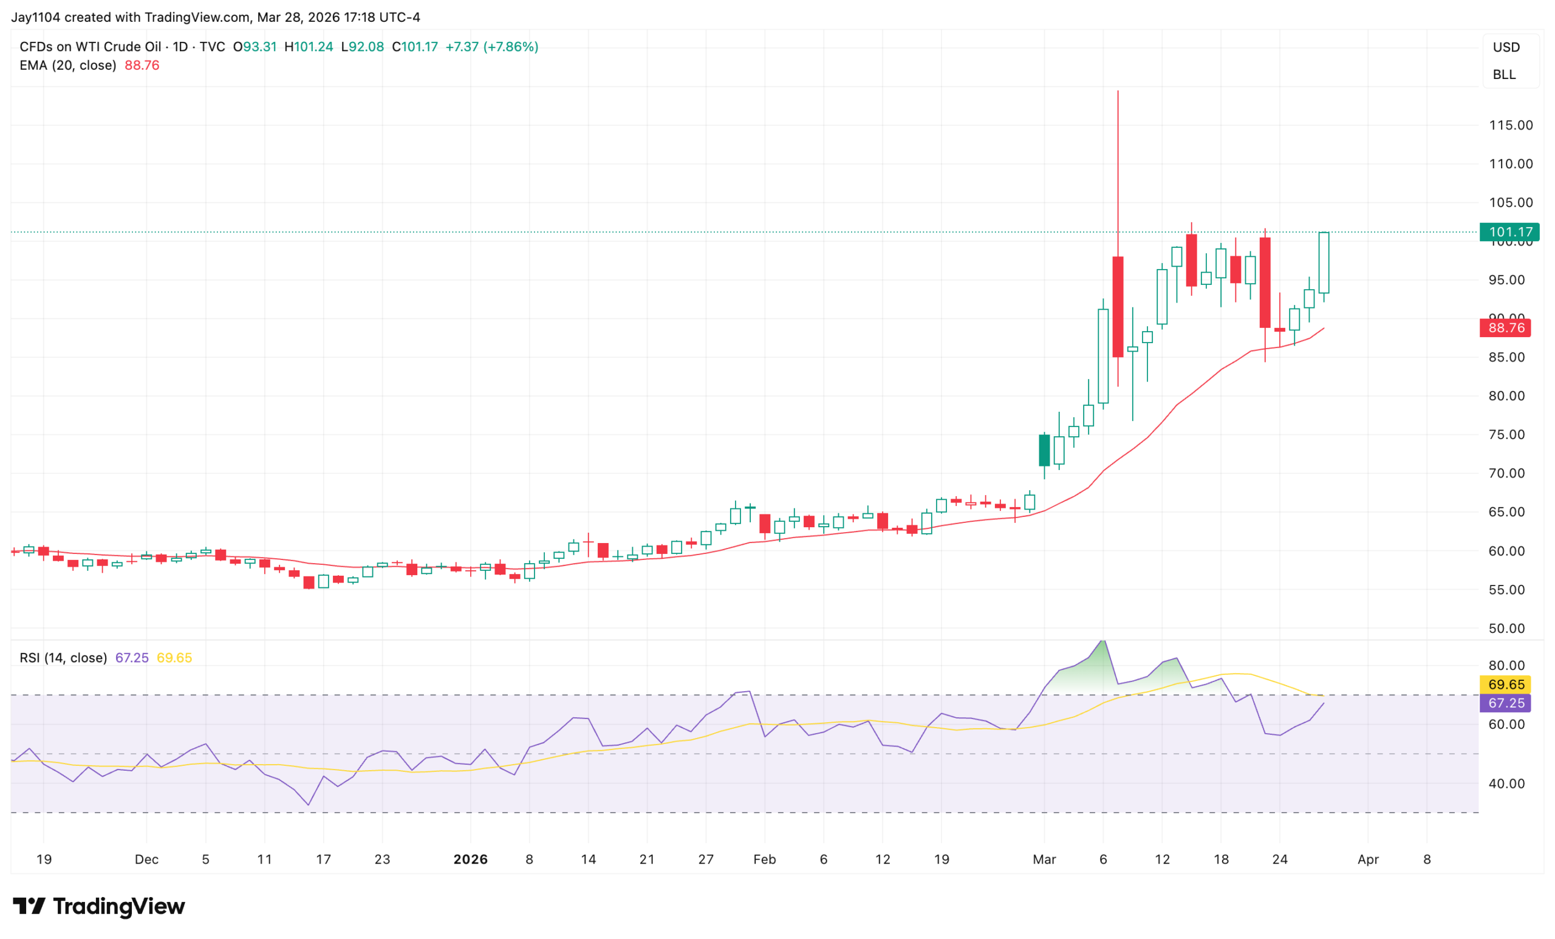Image resolution: width=1555 pixels, height=939 pixels.
Task: Click the TradingView logo icon
Action: (x=29, y=906)
